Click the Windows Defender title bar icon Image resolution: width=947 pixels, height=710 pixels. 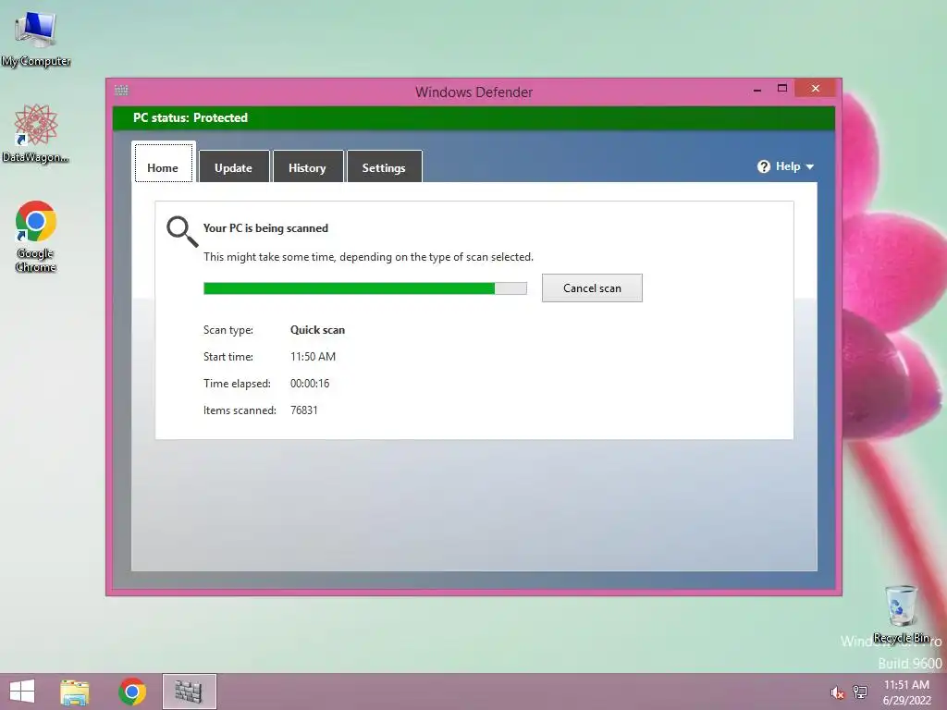point(121,91)
